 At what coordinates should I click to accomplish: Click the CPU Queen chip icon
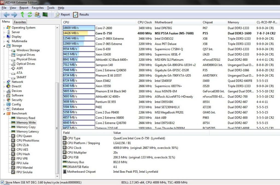tap(13, 136)
